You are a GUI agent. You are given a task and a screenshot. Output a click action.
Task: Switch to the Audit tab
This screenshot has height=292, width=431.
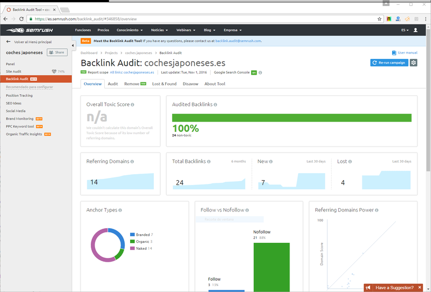(113, 84)
